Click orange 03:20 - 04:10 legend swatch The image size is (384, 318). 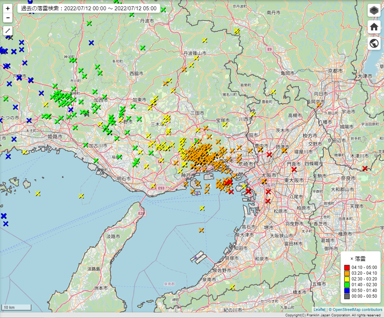347,274
